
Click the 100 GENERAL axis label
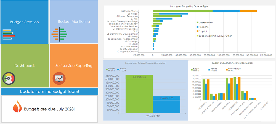202,105
